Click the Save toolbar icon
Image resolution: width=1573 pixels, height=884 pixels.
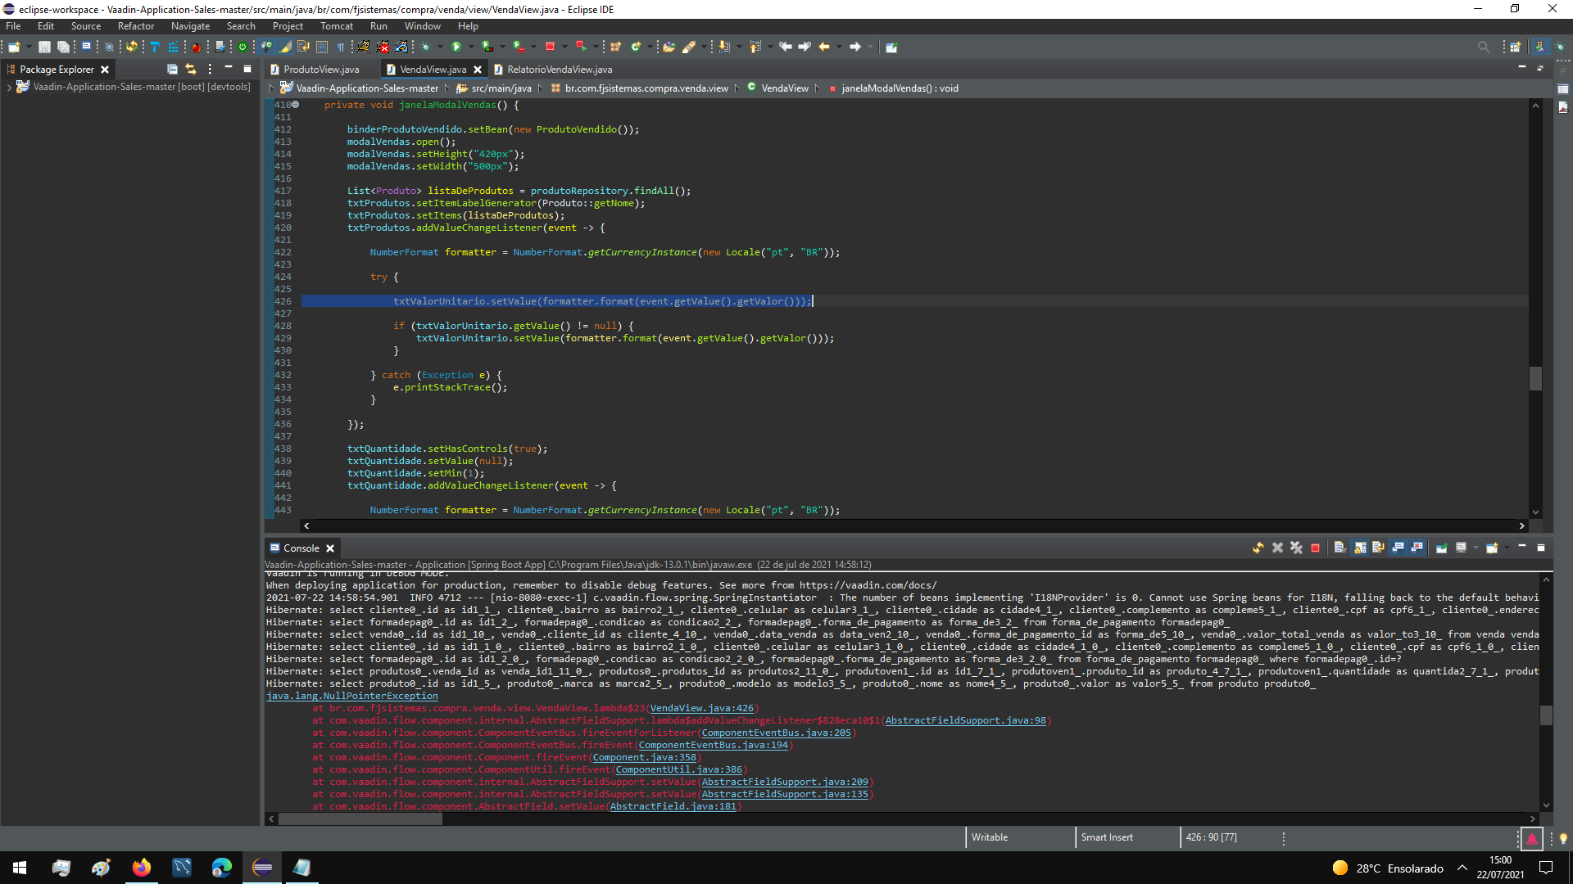[44, 47]
